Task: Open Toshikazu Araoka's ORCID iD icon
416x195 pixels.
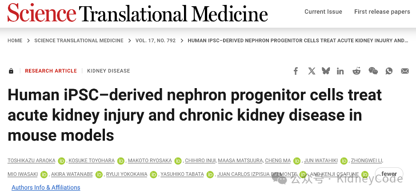Action: 61,161
